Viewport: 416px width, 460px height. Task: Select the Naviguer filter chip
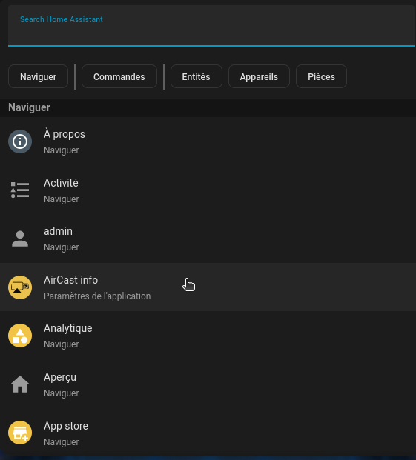click(x=38, y=76)
